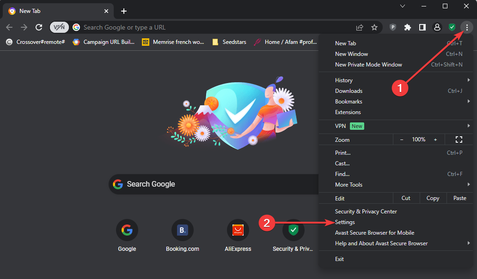
Task: Expand Help and About Avast Secure Browser
Action: click(396, 243)
